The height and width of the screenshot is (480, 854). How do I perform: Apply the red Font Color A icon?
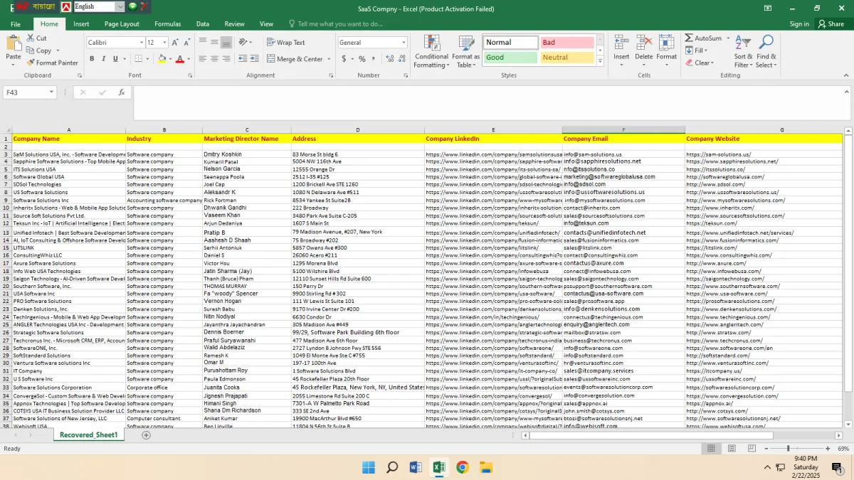pos(179,59)
